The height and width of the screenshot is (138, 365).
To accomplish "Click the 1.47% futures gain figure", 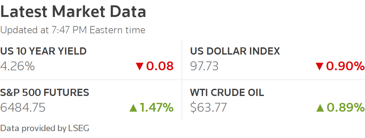I will tap(156, 108).
